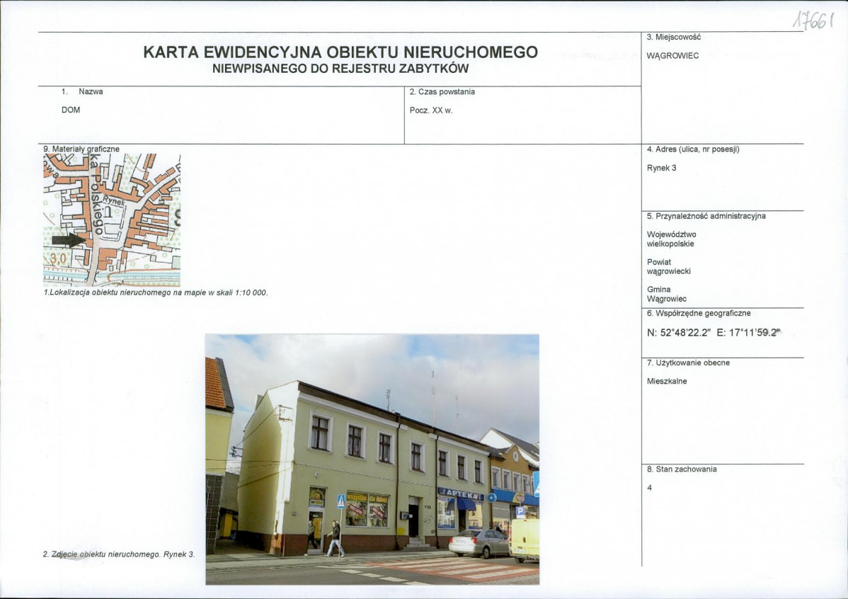The width and height of the screenshot is (848, 599).
Task: Click the '5. Przynależność administracyjna' label
Action: point(706,216)
